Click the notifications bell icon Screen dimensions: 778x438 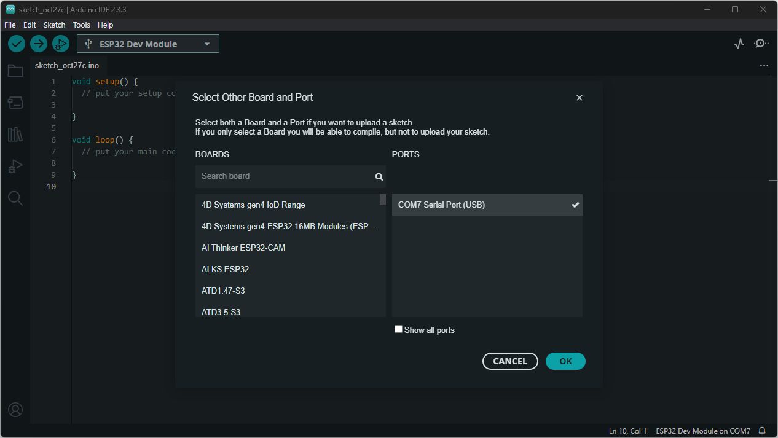pos(762,431)
